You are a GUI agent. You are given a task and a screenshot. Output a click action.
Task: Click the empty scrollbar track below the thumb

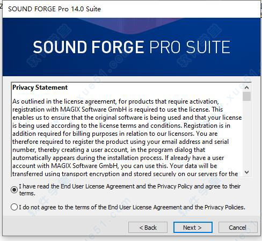[247, 135]
